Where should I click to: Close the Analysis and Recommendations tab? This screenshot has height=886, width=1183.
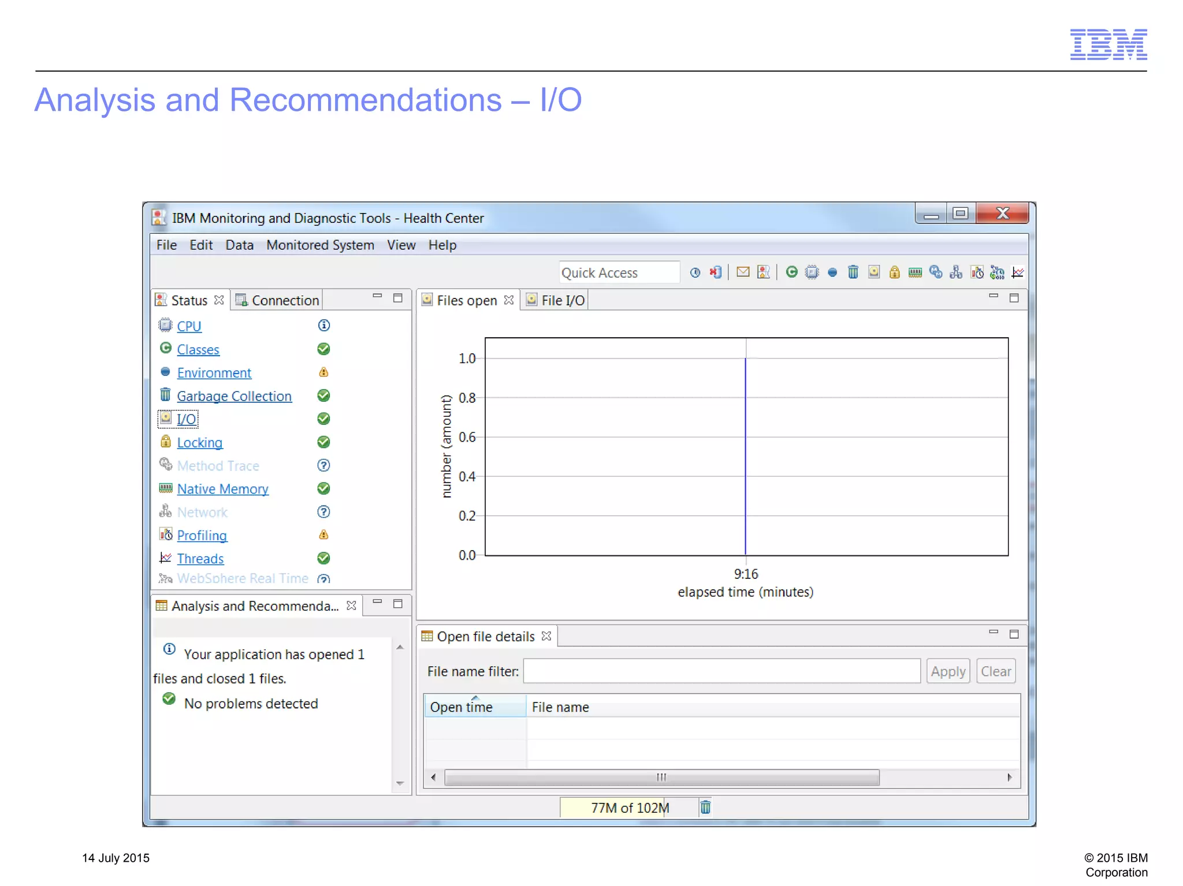point(351,605)
